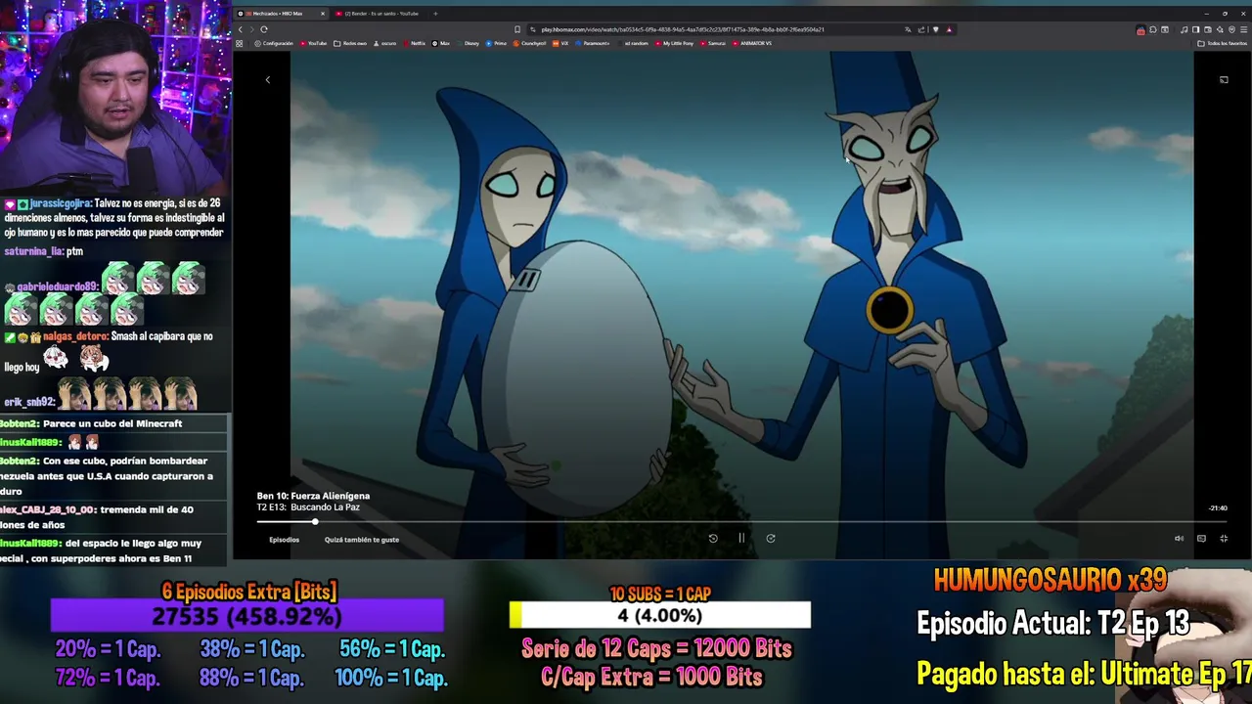Open the browser wallet icon
Screen dimensions: 1252x704
click(x=1207, y=29)
